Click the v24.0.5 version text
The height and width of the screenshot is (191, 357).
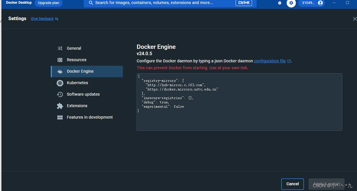(x=144, y=53)
